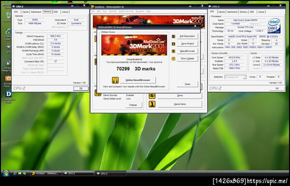Click the Socket 775 LGA package value
The height and width of the screenshot is (186, 290).
pos(245,28)
